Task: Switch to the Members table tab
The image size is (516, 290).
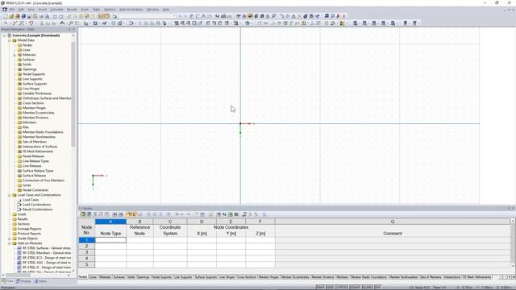Action: click(x=343, y=277)
